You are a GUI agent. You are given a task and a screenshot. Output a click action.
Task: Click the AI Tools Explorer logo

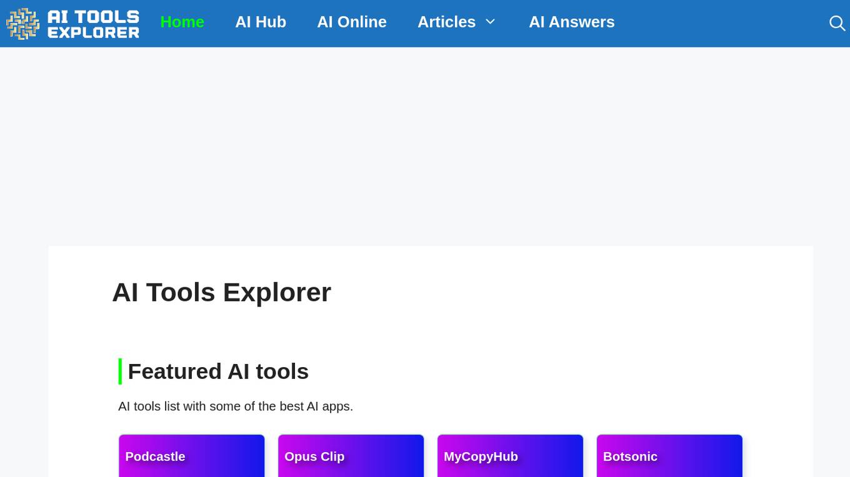point(73,24)
